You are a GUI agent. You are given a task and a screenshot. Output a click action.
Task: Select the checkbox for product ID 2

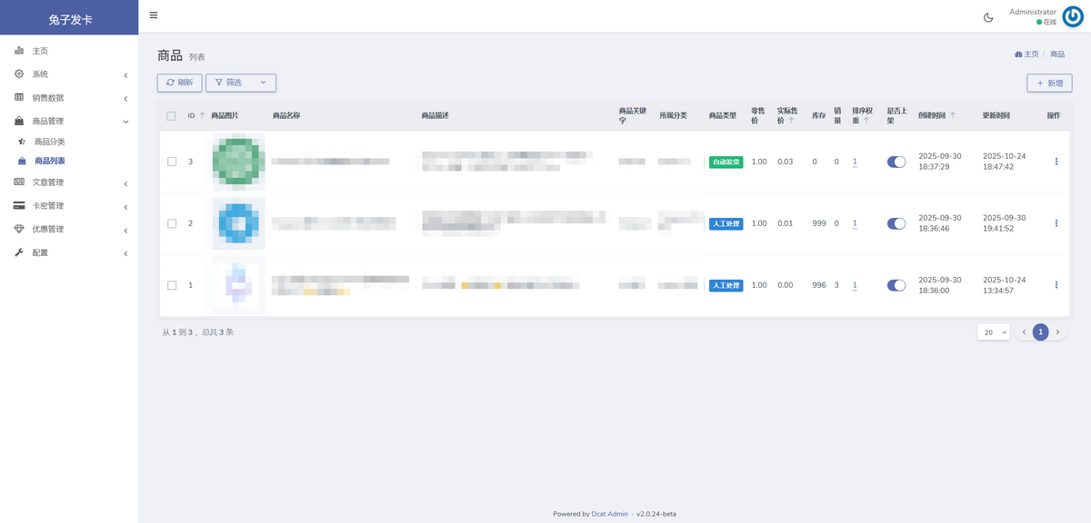coord(172,223)
